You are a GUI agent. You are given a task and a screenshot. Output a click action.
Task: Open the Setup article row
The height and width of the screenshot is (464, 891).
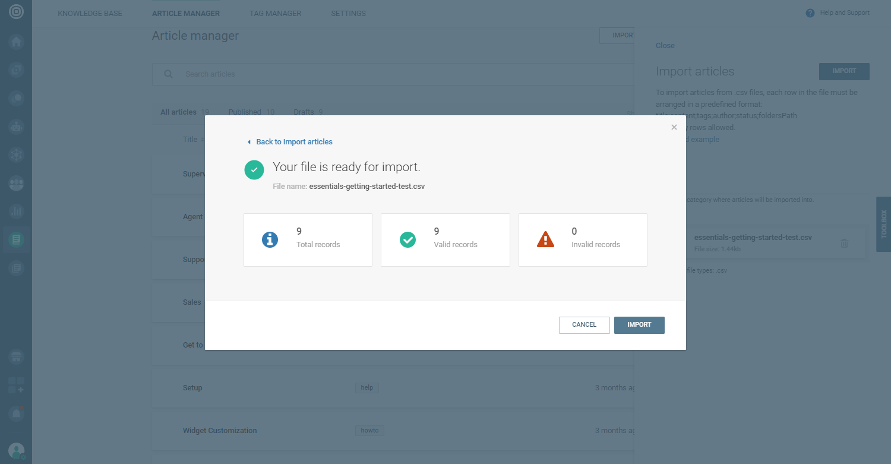point(393,388)
